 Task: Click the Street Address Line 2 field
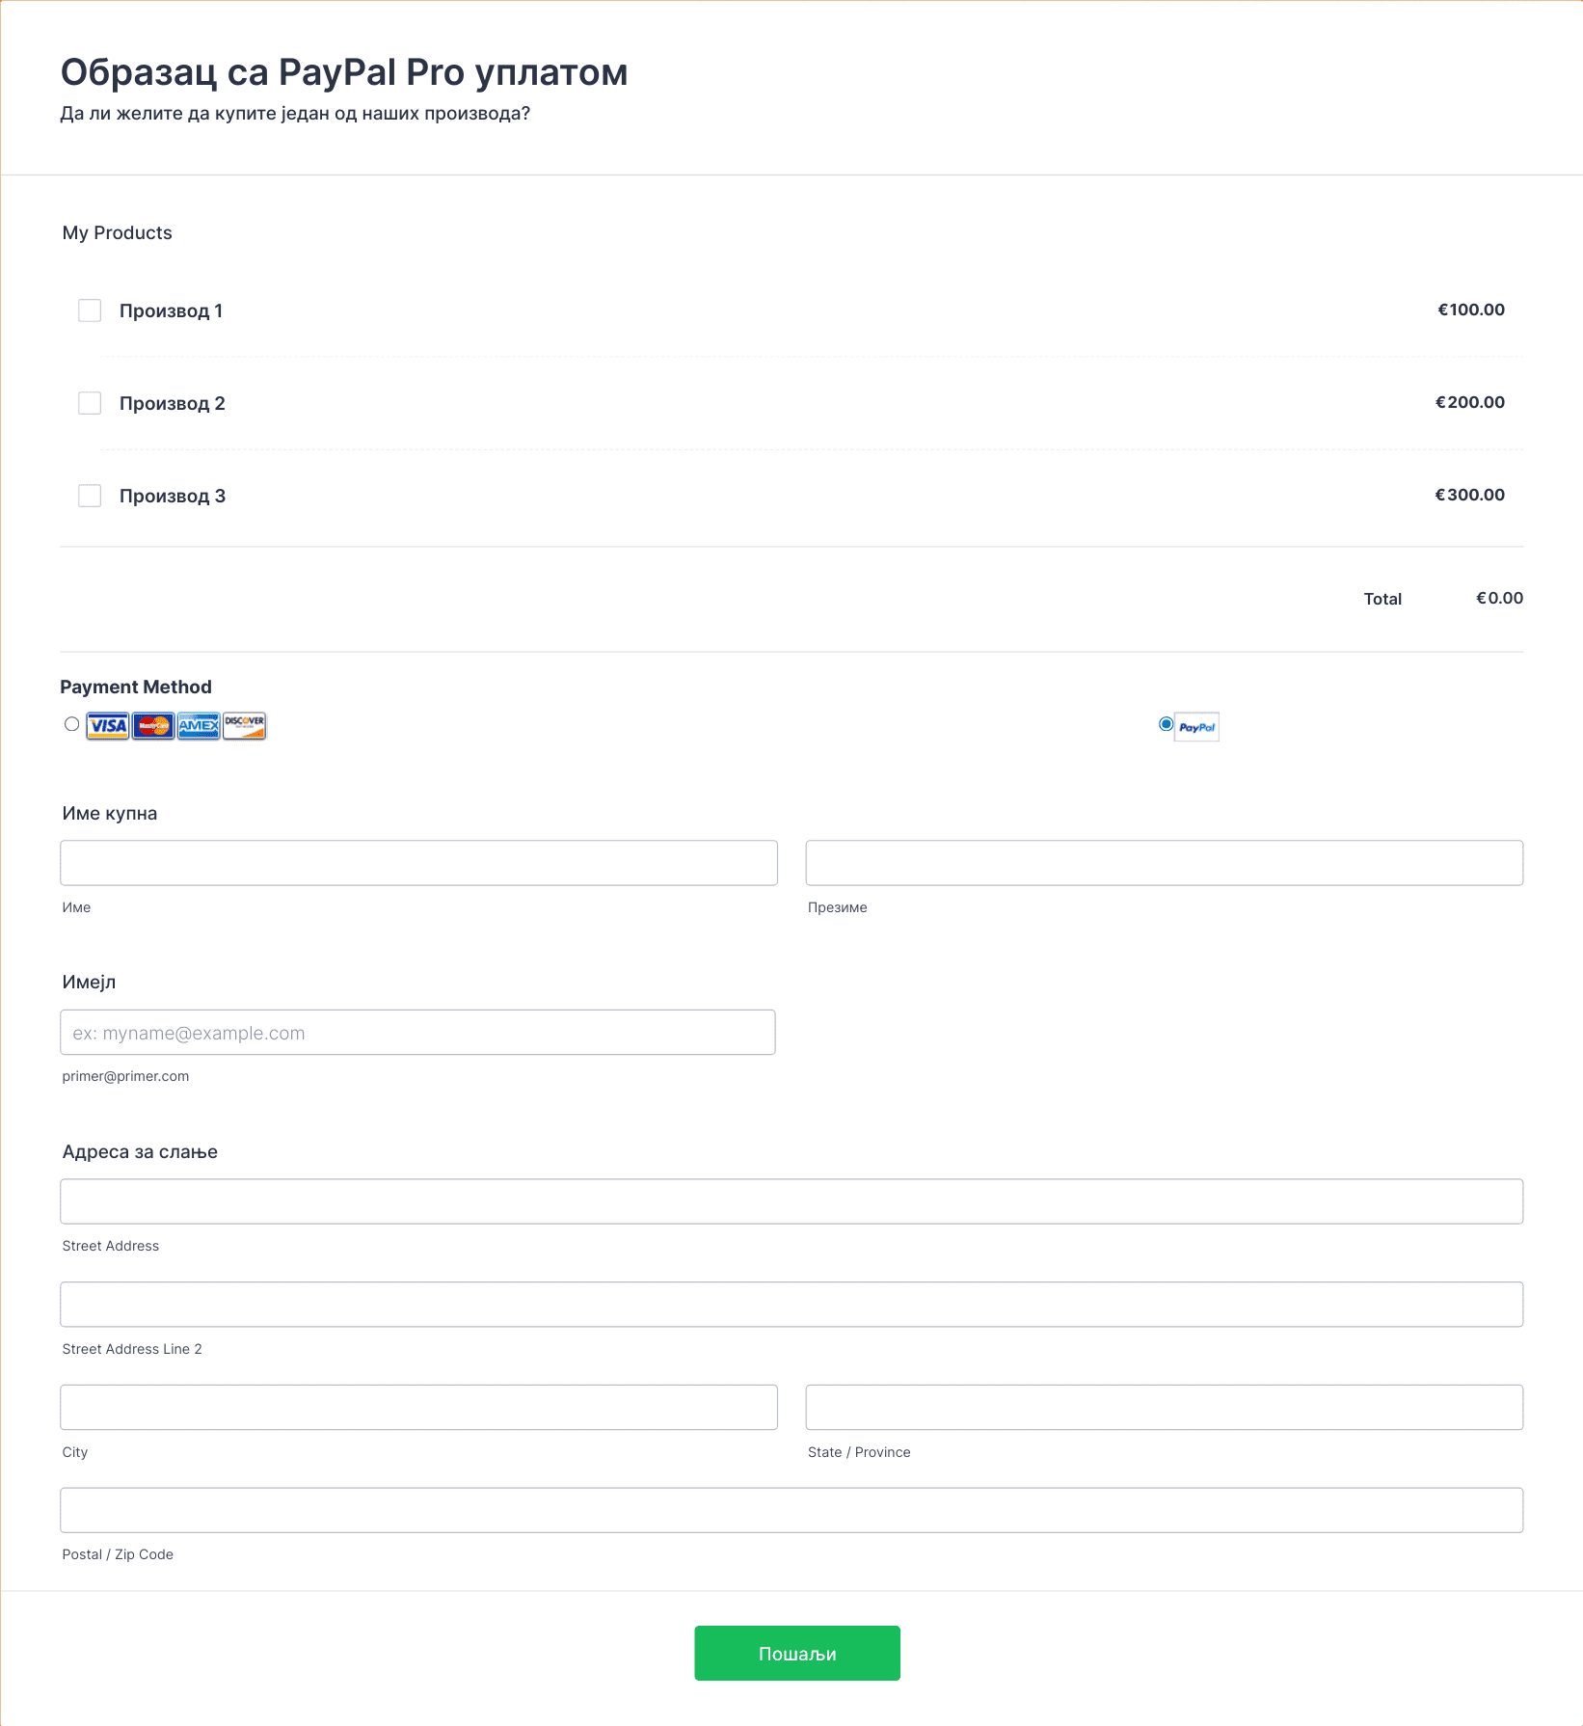pos(791,1305)
